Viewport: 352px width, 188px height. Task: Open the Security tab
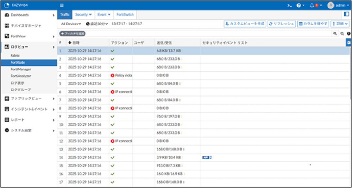point(83,14)
